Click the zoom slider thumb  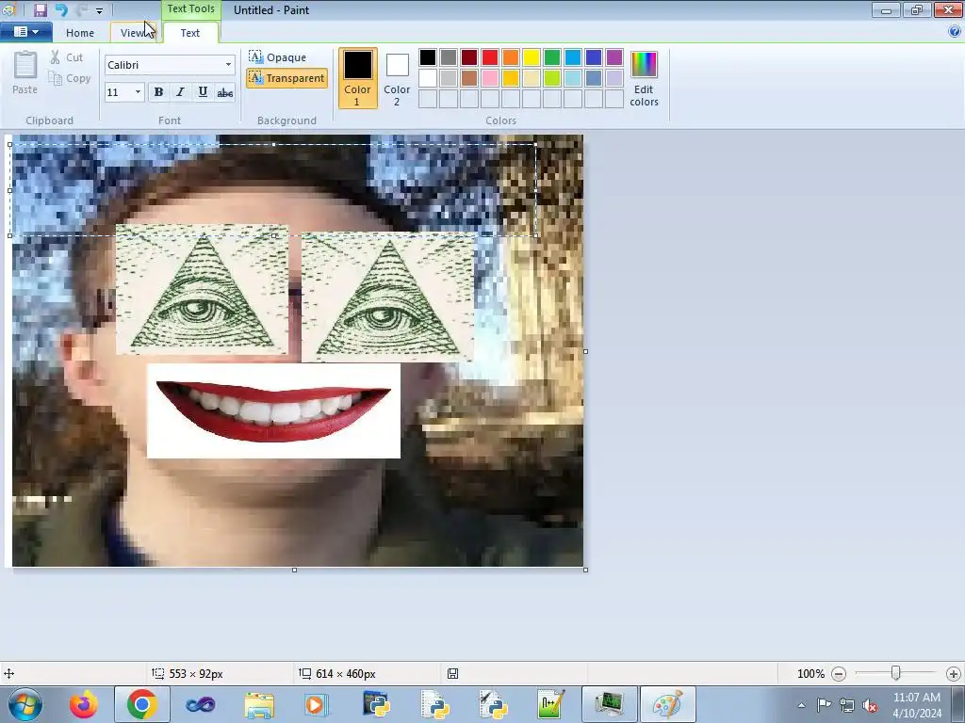(896, 673)
